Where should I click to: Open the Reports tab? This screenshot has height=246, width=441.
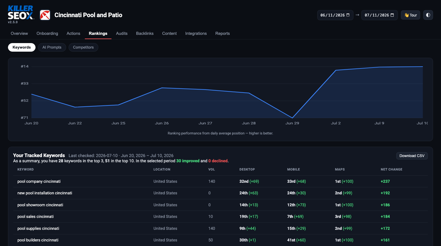[223, 33]
